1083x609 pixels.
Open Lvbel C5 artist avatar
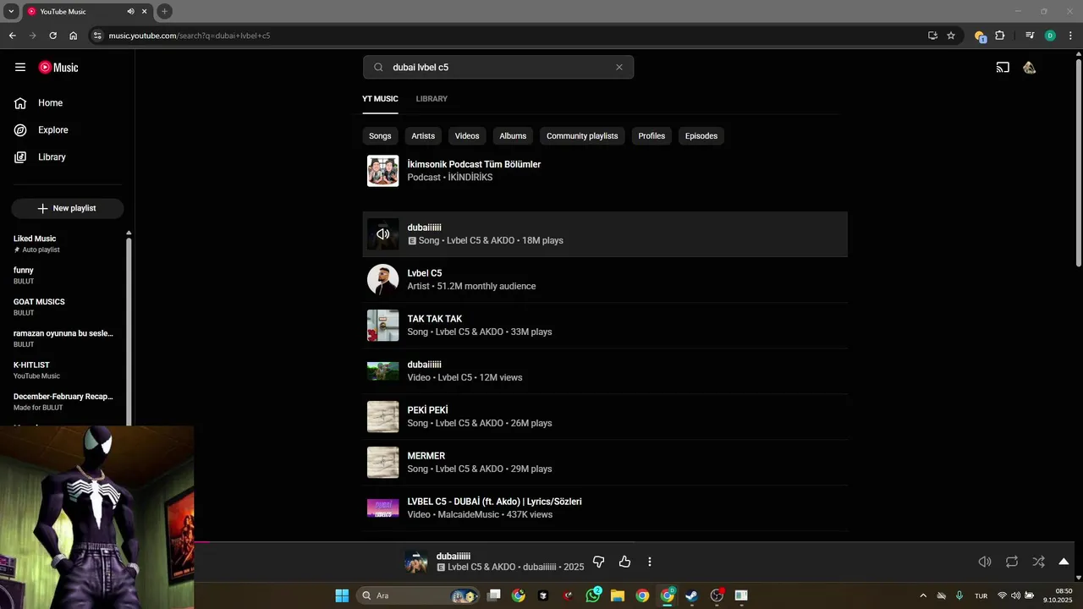pos(382,280)
